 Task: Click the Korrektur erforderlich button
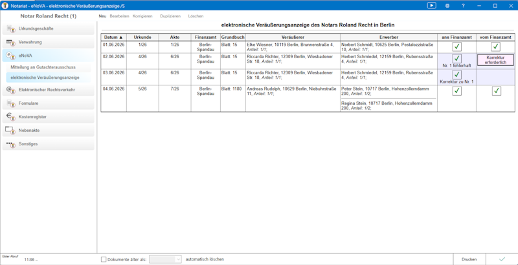(495, 60)
